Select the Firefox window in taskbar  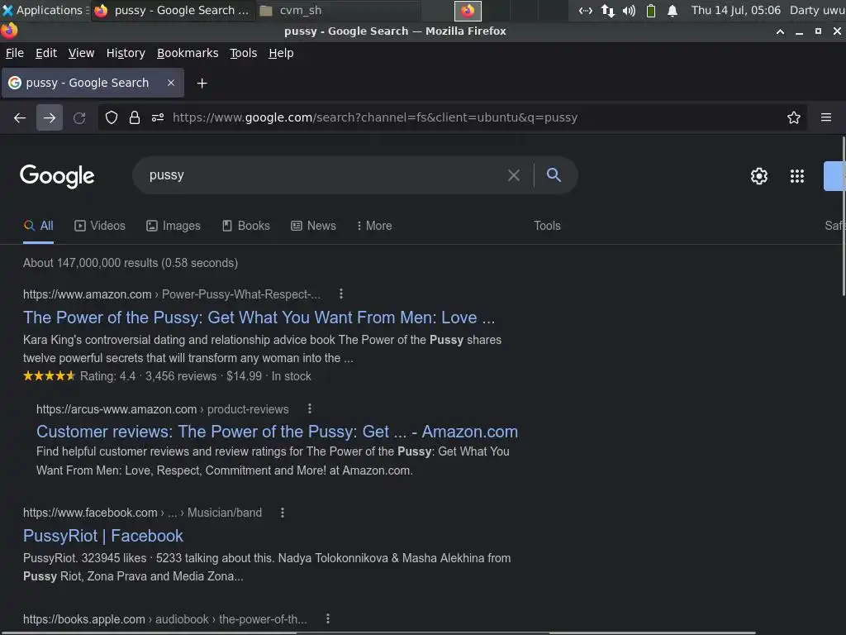173,10
